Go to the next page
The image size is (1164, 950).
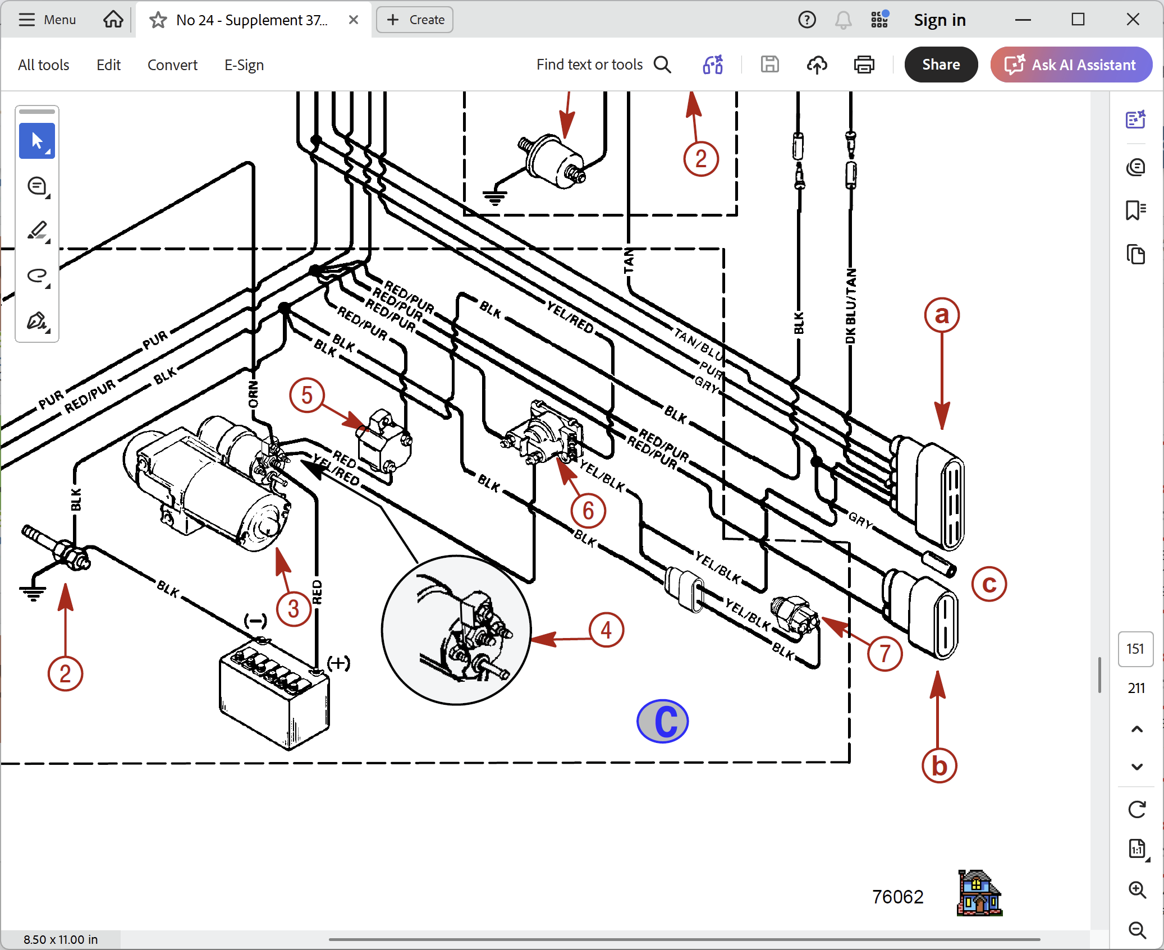pyautogui.click(x=1137, y=767)
